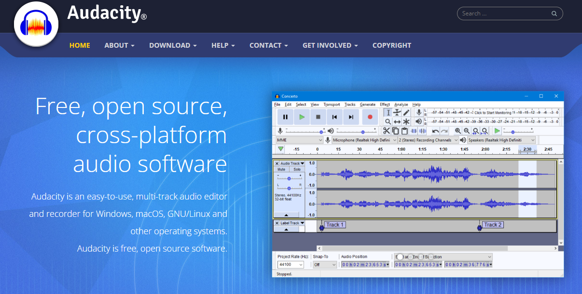Click the green Play button
This screenshot has width=582, height=294.
(302, 117)
